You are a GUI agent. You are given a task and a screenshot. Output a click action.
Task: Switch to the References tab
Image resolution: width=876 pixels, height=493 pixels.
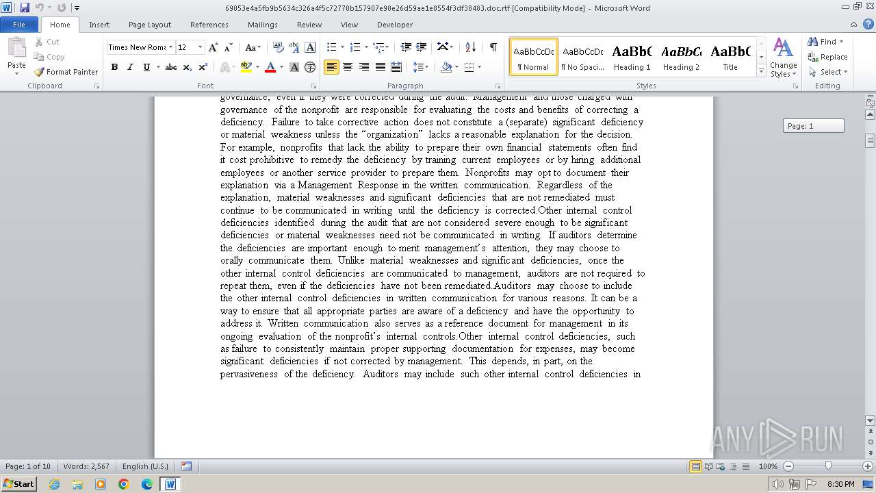click(x=209, y=25)
